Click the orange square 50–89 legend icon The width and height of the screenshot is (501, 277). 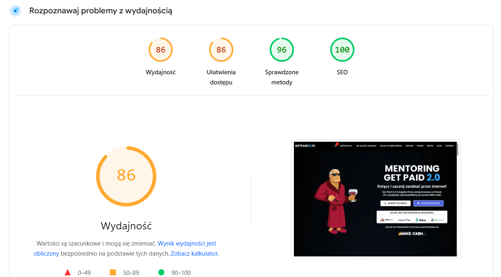coord(113,273)
